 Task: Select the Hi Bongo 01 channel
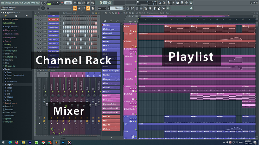point(53,27)
